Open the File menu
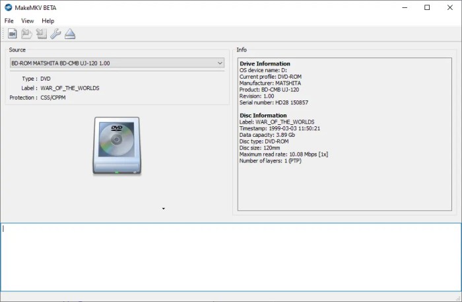Screen dimensions: 462x302 (x=9, y=21)
